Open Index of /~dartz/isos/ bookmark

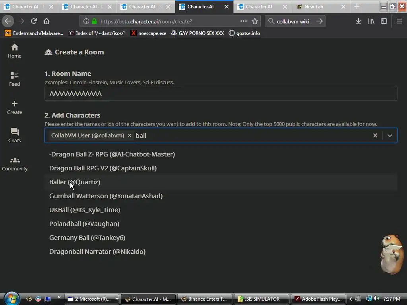97,33
